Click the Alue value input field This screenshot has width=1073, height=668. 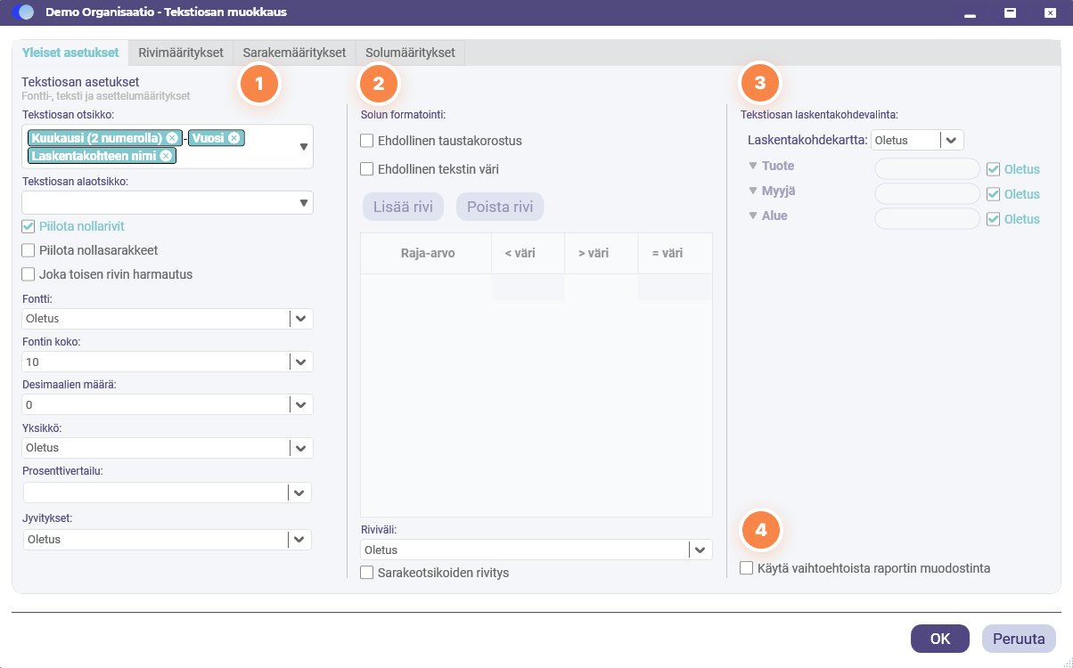(x=928, y=219)
